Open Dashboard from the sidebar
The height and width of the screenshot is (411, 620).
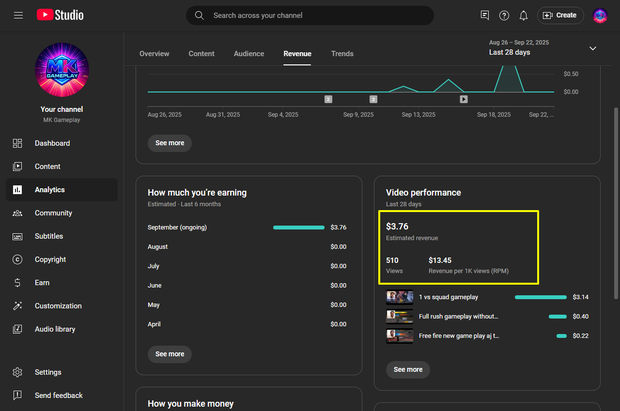pyautogui.click(x=52, y=143)
